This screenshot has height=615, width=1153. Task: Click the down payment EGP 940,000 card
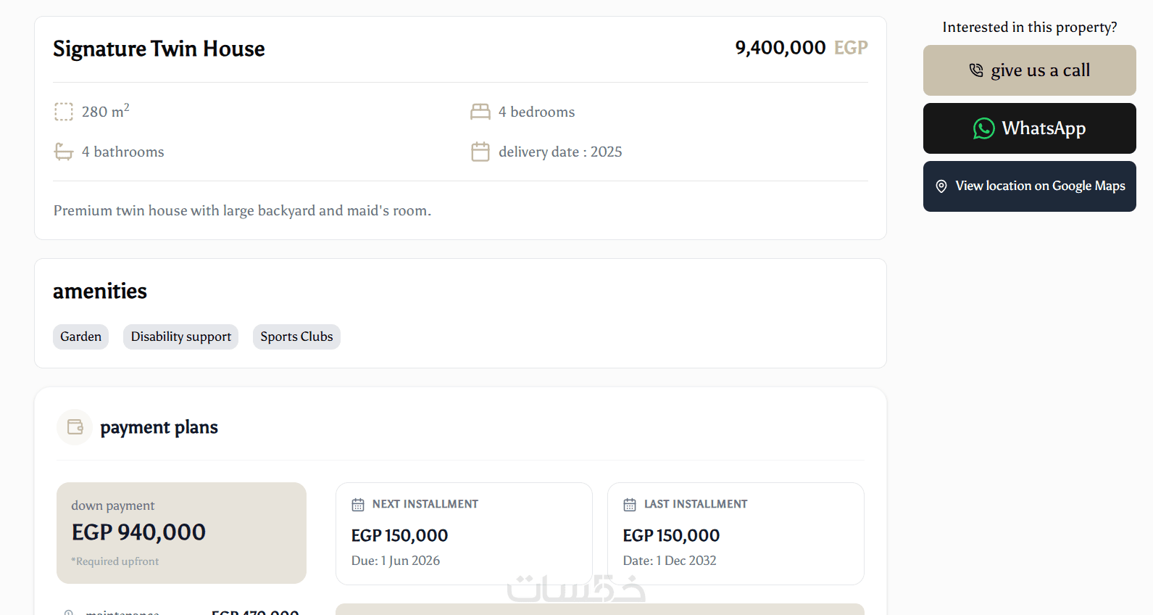point(181,533)
